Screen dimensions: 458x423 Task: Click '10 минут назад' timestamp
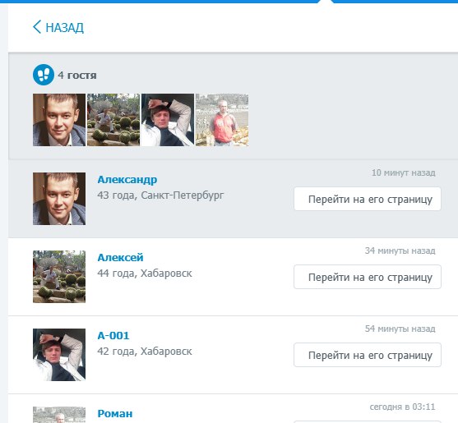[404, 172]
